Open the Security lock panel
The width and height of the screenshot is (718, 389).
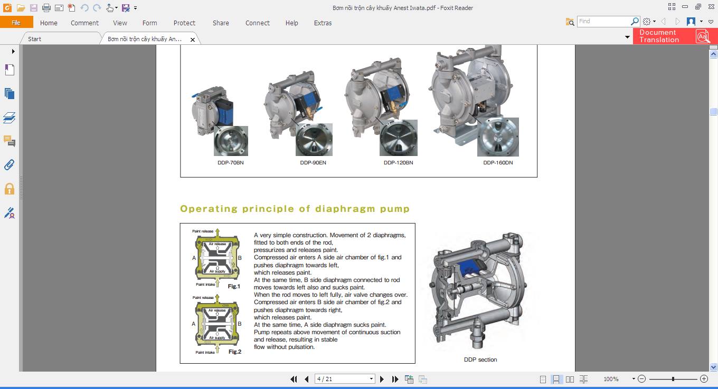10,189
